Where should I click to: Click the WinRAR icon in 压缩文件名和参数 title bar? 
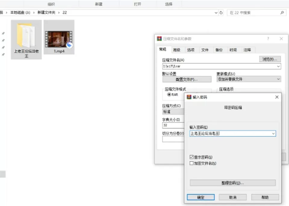[159, 39]
